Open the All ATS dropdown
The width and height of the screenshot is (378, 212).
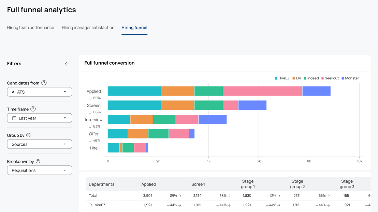(x=40, y=92)
